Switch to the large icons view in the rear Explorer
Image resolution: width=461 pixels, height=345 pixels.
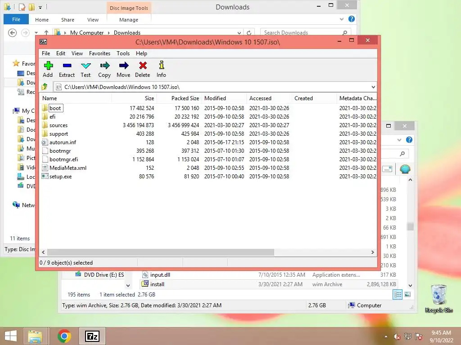click(407, 294)
